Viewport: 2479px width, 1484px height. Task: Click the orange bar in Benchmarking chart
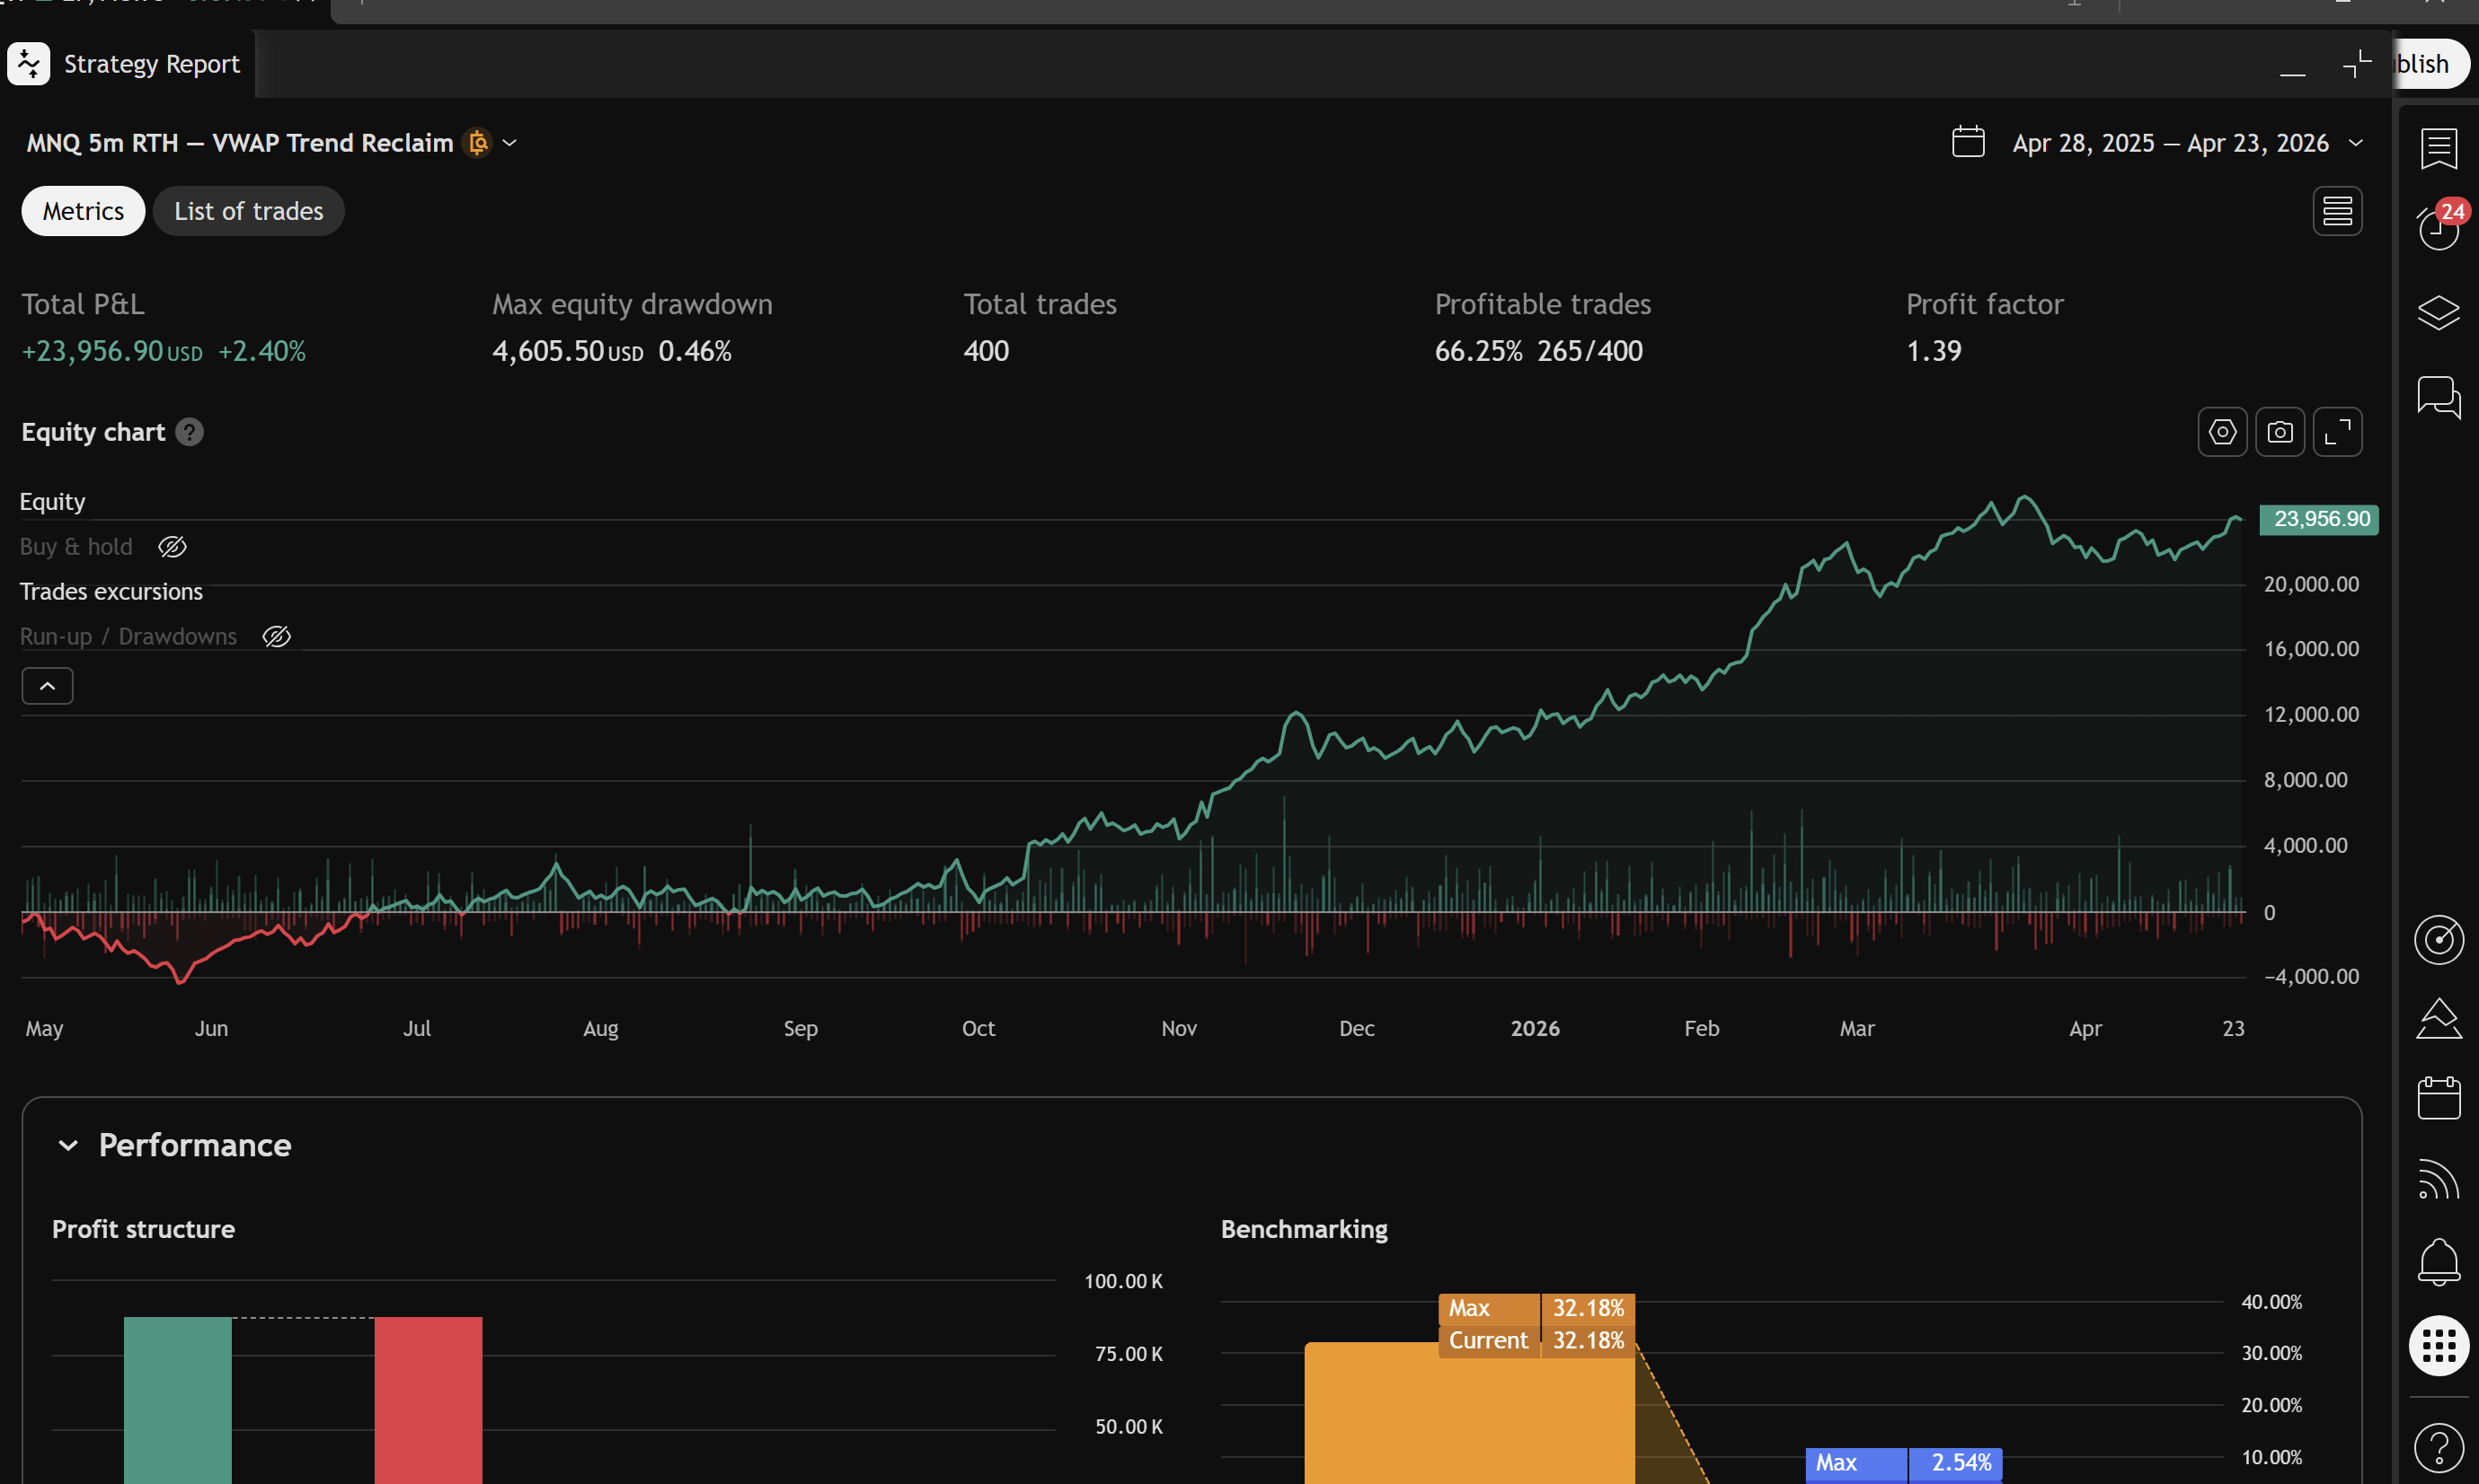[x=1469, y=1413]
